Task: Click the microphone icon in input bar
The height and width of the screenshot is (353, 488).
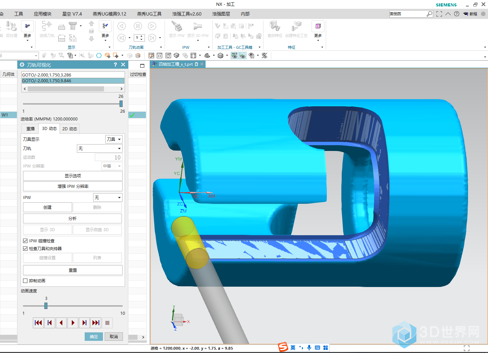Action: 309,348
